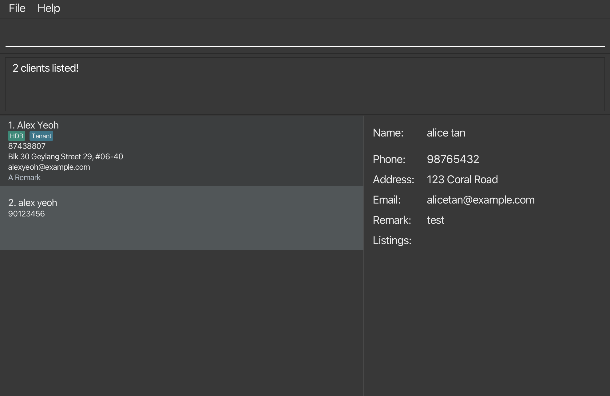Viewport: 610px width, 396px height.
Task: Click detail phone value 98765432
Action: click(453, 159)
